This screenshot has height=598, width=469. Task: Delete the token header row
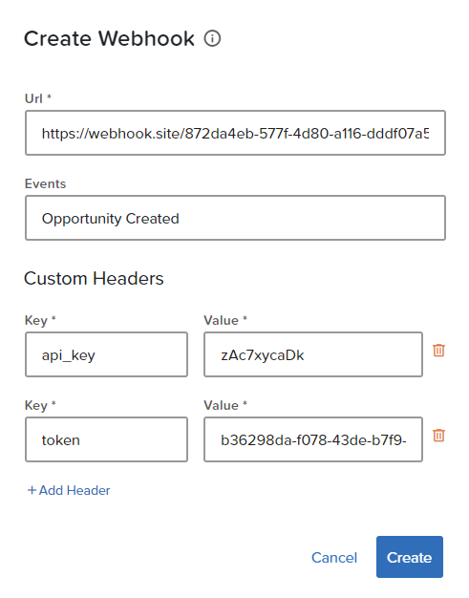438,436
